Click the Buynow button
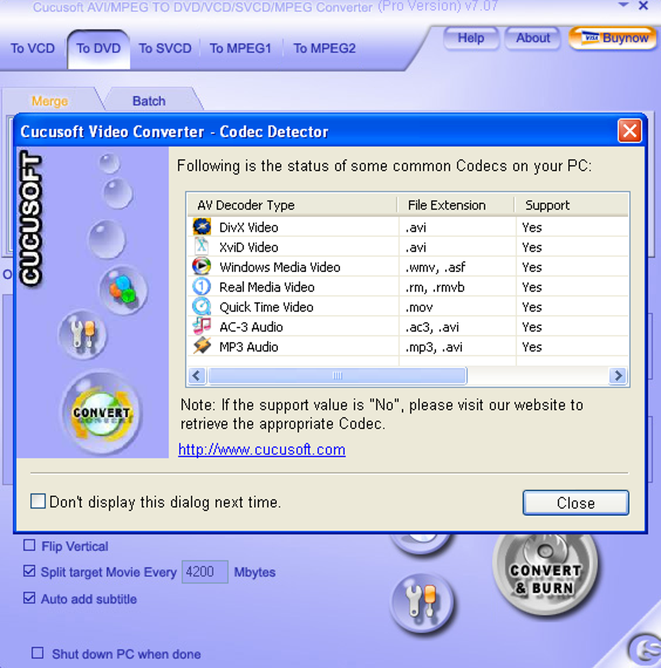The height and width of the screenshot is (668, 661). [x=613, y=38]
